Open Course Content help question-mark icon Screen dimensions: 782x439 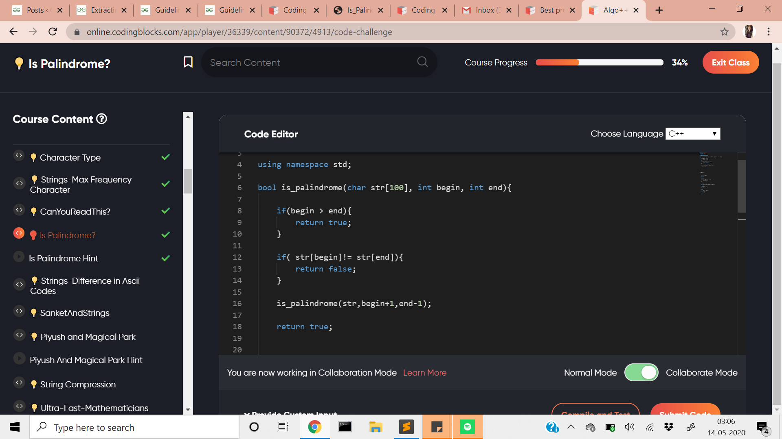[x=101, y=119]
